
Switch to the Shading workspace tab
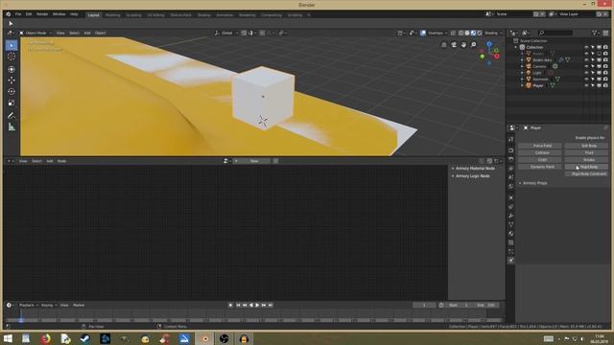pyautogui.click(x=204, y=15)
